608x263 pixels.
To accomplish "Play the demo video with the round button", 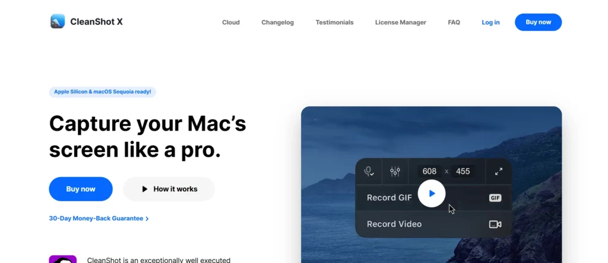I will tap(432, 194).
